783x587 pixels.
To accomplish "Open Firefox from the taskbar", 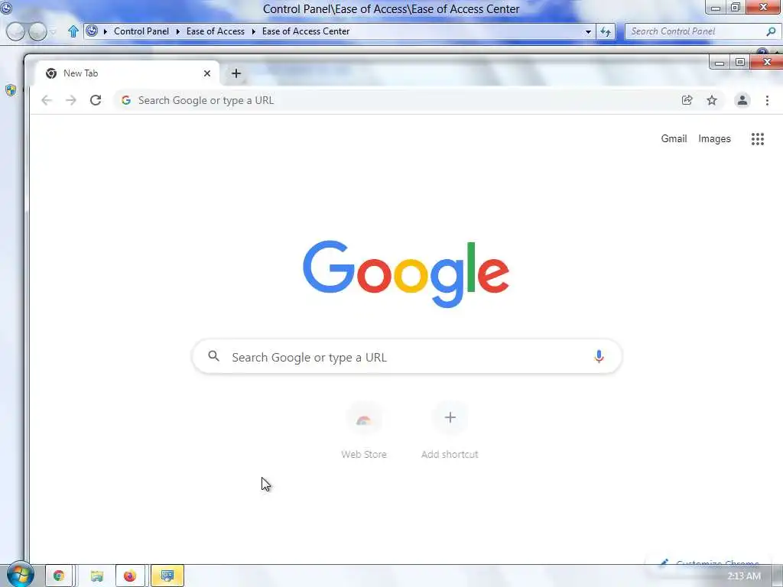I will coord(130,576).
